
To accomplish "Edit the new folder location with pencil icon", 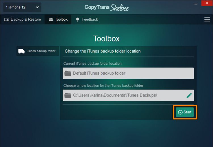I will [x=189, y=95].
